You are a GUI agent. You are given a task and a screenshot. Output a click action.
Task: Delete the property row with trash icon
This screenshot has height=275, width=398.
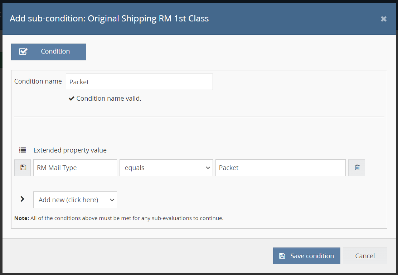coord(356,167)
